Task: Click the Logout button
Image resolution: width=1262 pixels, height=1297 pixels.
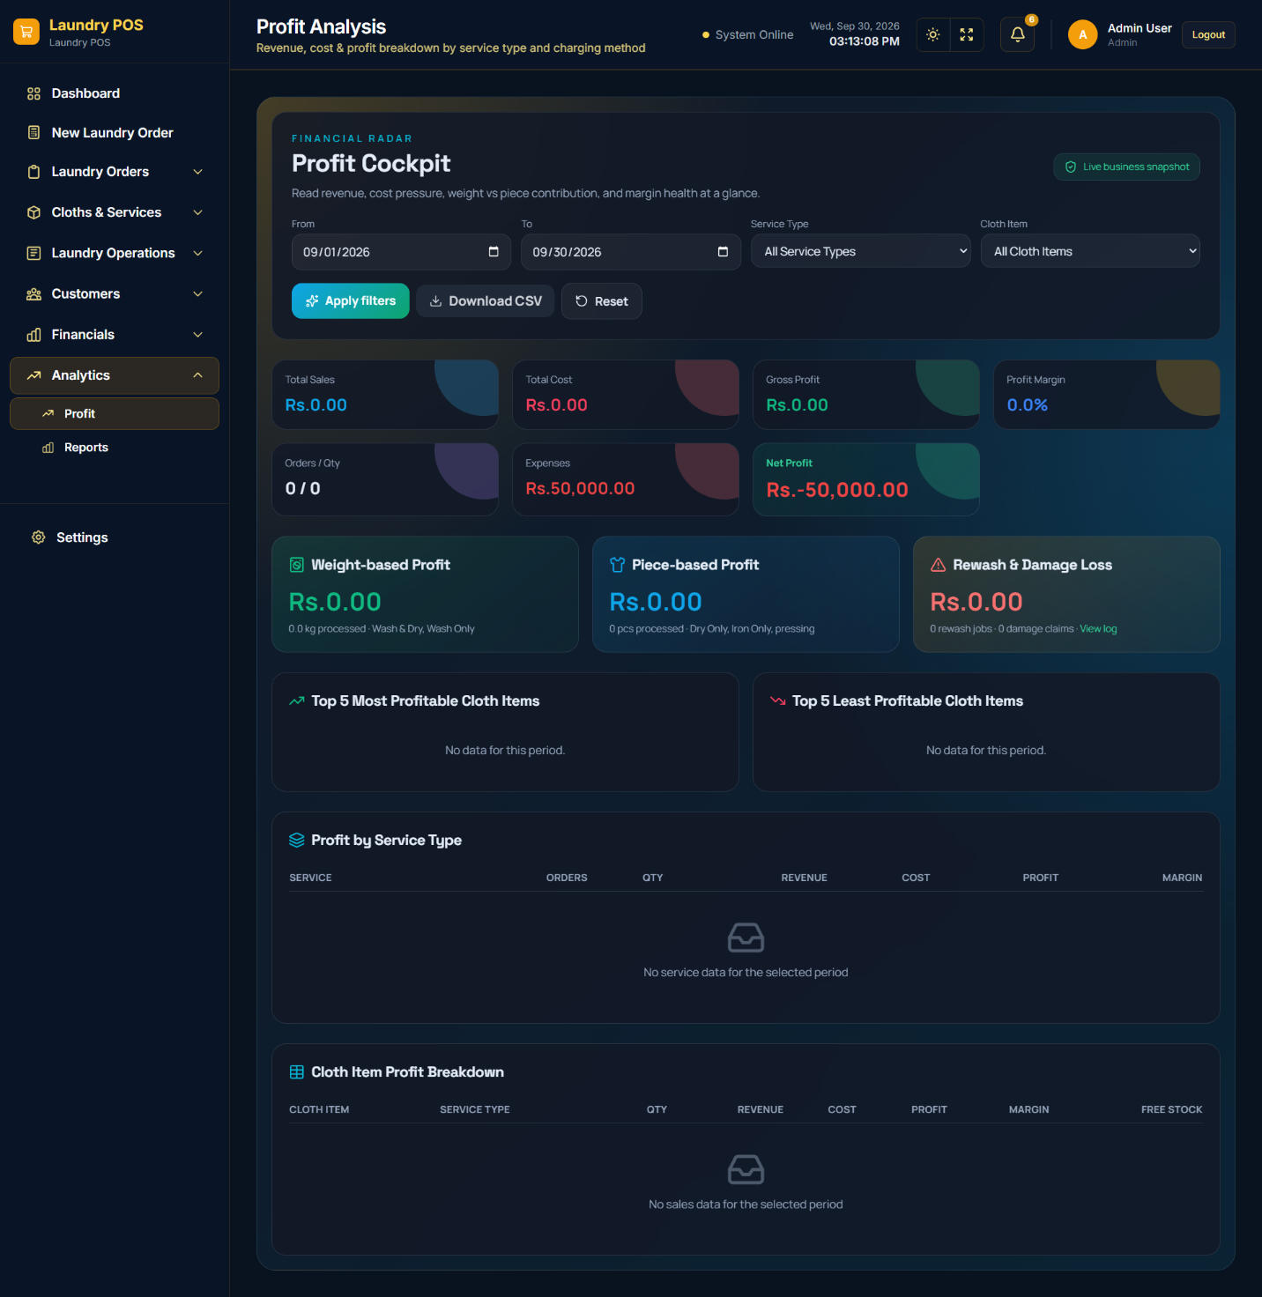Action: click(x=1208, y=34)
